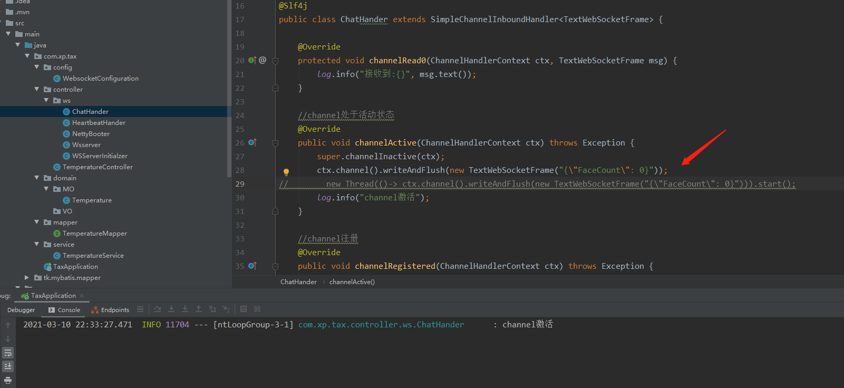Viewport: 844px width, 388px height.
Task: Open HeartbeatHander class file
Action: (99, 123)
